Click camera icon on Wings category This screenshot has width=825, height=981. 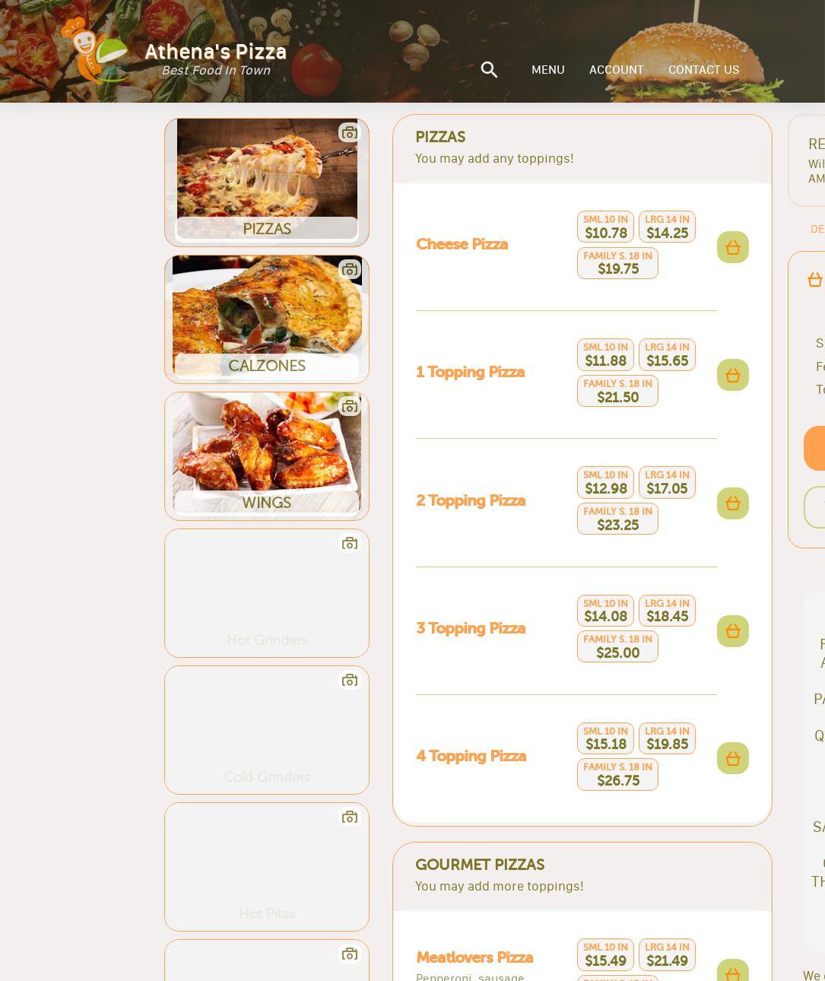(x=349, y=407)
